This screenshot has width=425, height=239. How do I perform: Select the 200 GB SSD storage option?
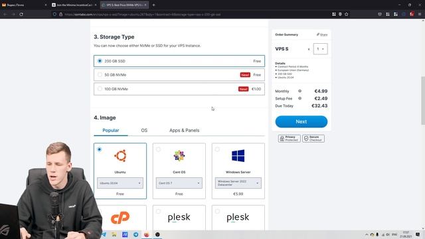point(179,61)
